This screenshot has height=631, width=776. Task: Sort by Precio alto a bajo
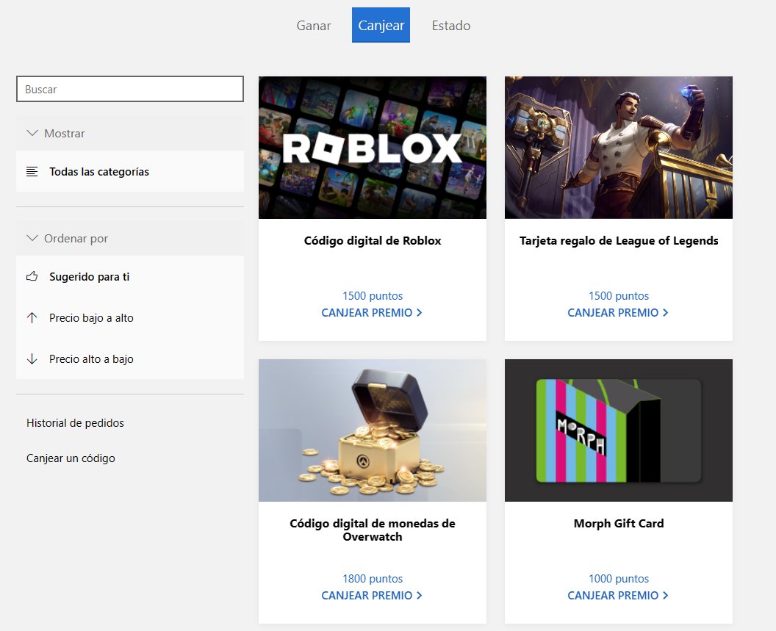[x=129, y=358]
